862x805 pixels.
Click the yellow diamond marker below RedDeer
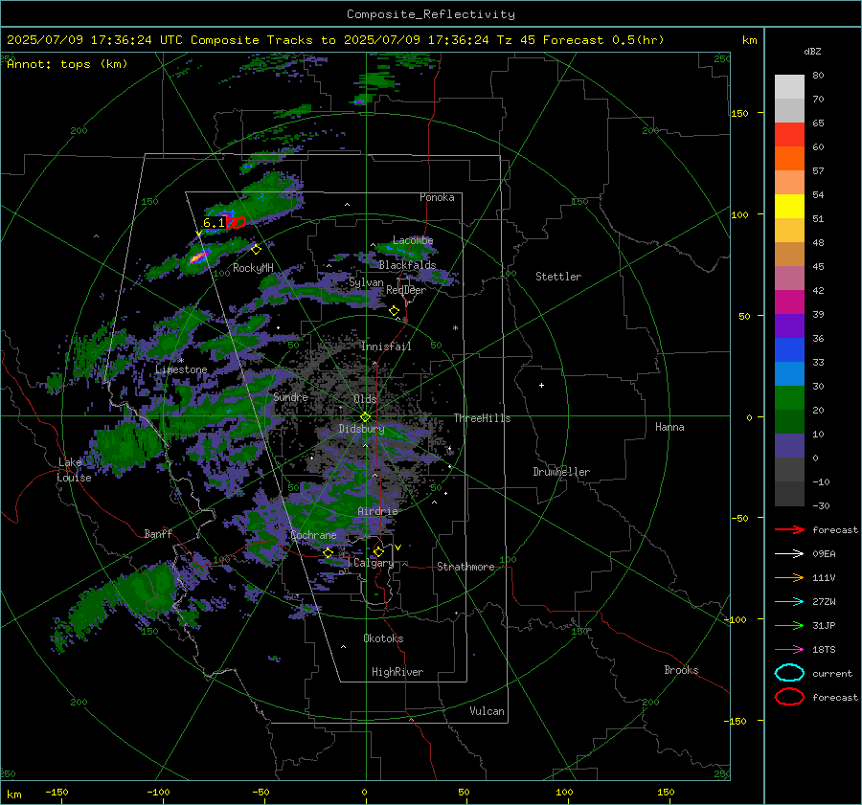pos(394,311)
